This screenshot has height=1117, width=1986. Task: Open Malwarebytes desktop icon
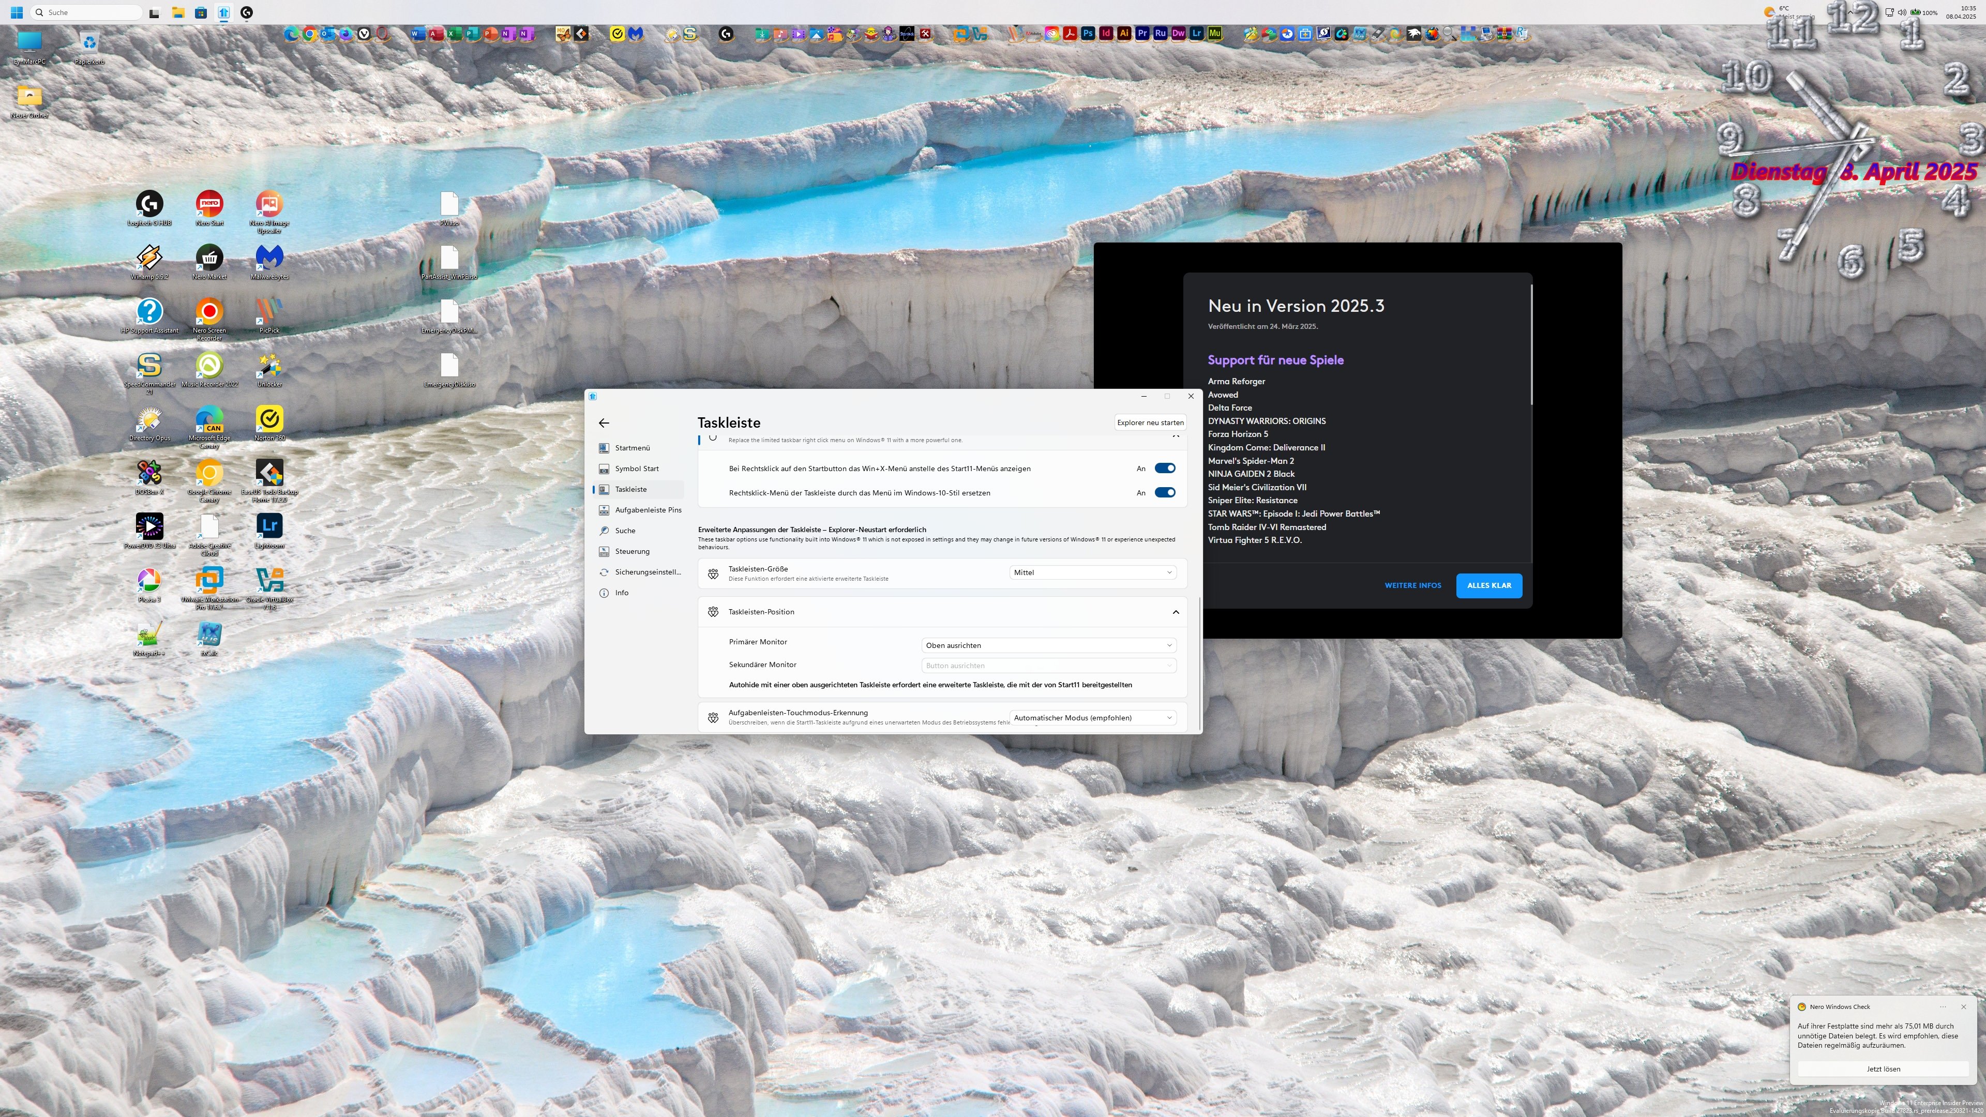(269, 258)
